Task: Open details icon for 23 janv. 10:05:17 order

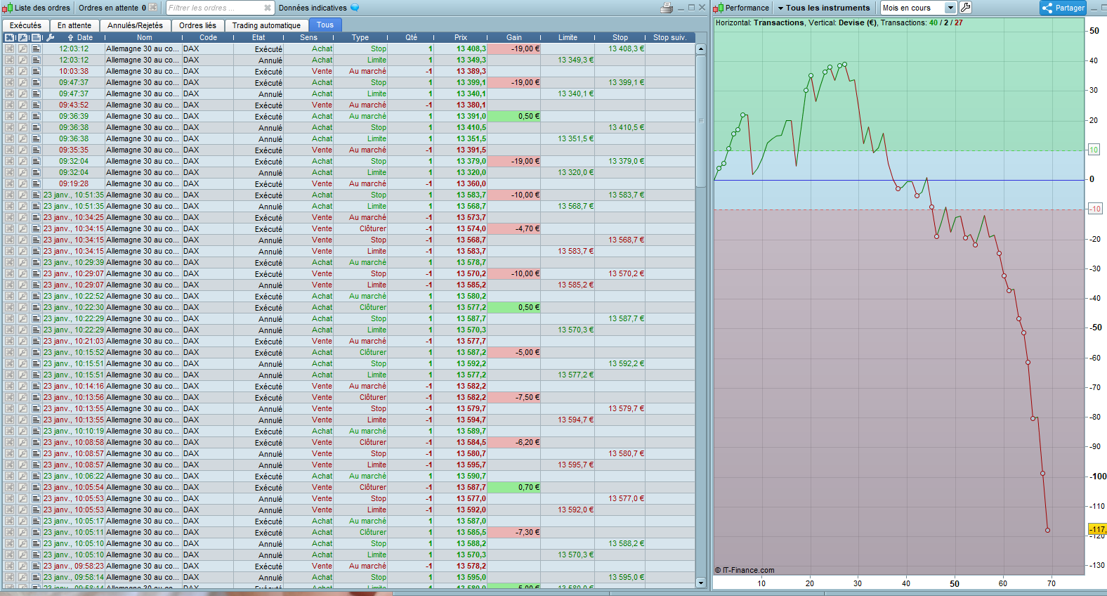Action: pyautogui.click(x=36, y=521)
